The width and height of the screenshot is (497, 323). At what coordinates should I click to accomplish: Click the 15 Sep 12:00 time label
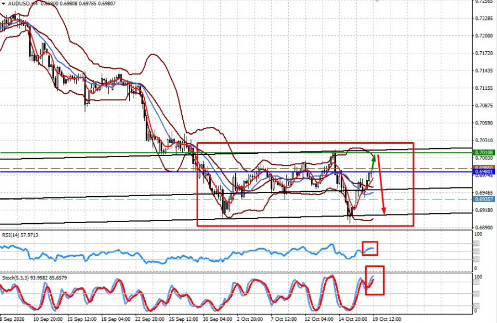[x=82, y=319]
